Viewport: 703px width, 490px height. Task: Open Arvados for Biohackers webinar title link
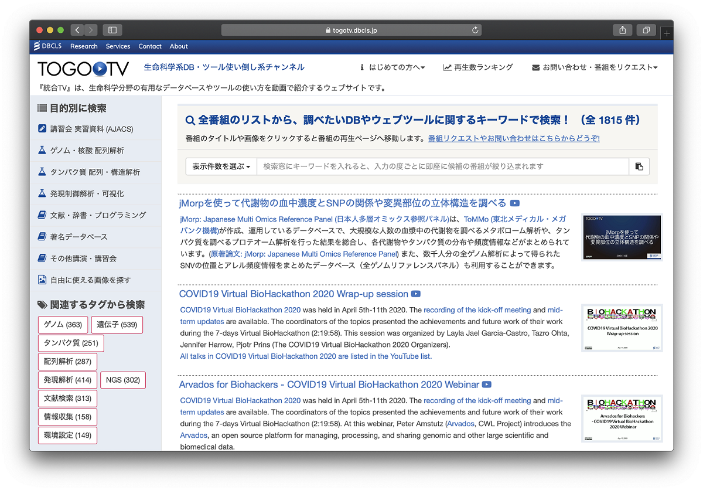(329, 384)
